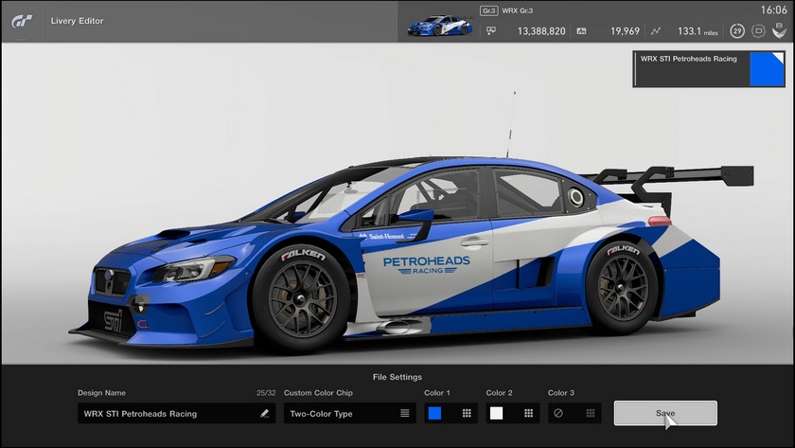Click the Gran Turismo logo icon

coord(22,20)
